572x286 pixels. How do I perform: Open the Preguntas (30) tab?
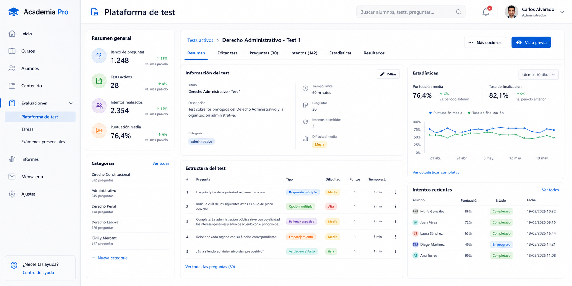pos(264,53)
